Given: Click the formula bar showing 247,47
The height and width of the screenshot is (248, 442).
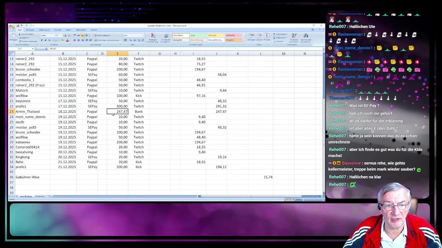Looking at the screenshot, I should tap(185, 49).
